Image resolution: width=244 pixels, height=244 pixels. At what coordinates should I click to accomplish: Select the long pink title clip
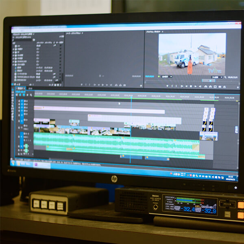(99, 109)
